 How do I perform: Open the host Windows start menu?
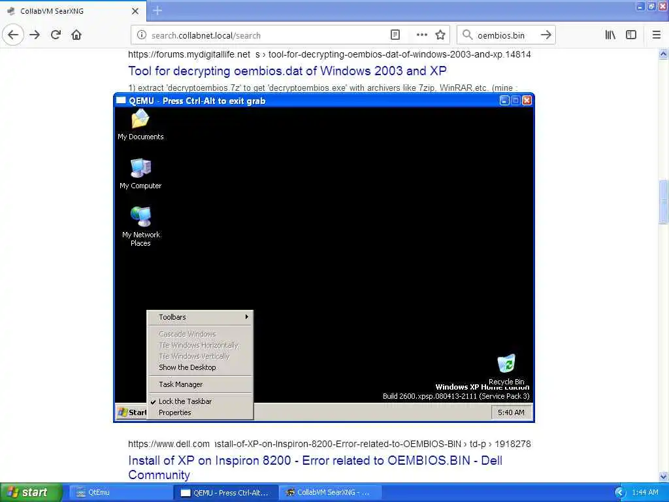[31, 492]
